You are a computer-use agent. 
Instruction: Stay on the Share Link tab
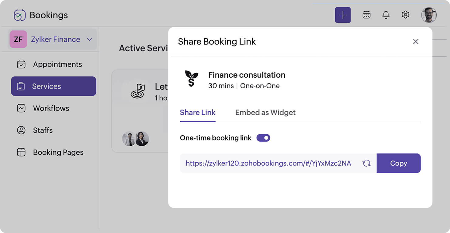pos(198,112)
